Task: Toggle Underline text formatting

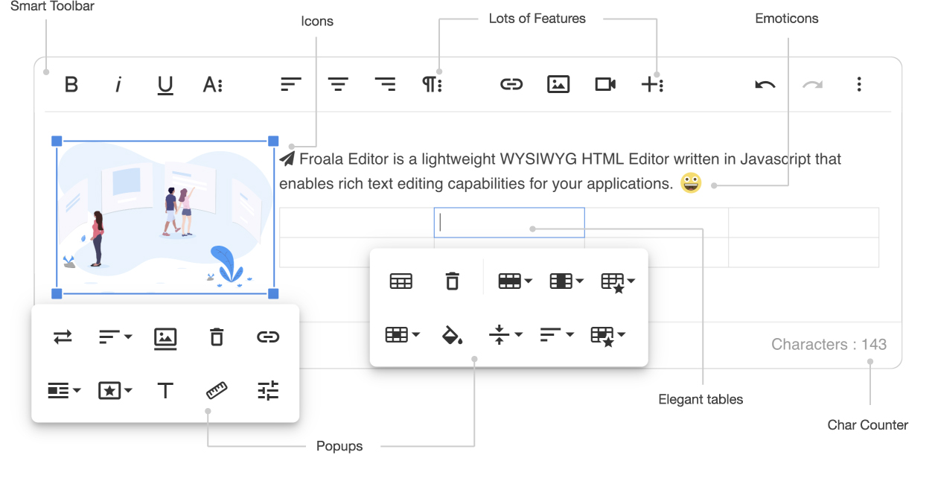Action: coord(165,85)
